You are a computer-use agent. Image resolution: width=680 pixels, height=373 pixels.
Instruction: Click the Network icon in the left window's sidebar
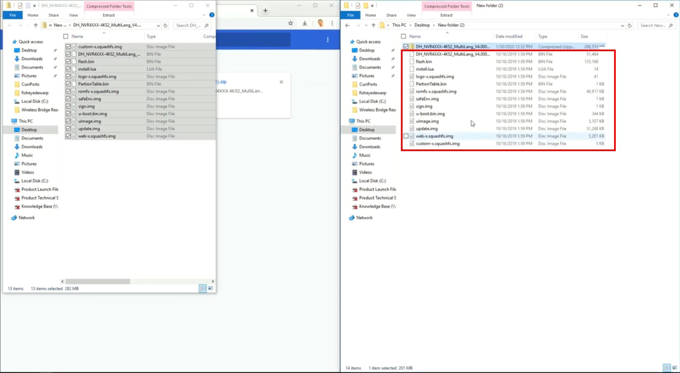15,218
